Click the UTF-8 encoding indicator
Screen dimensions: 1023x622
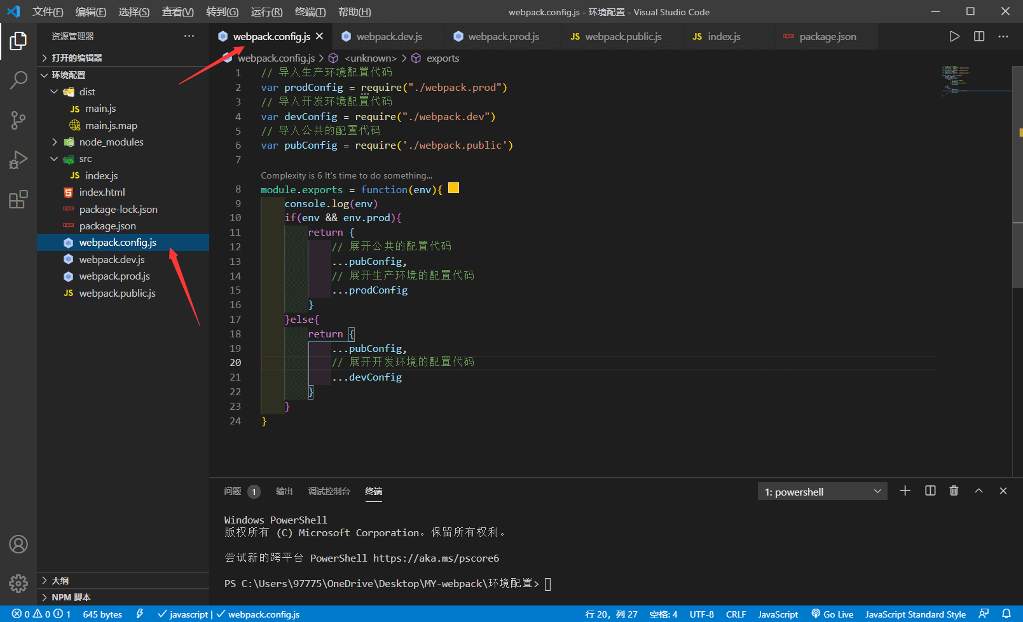coord(701,614)
